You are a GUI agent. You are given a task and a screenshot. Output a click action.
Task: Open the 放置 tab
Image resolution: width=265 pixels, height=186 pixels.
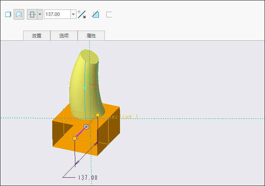tap(37, 35)
